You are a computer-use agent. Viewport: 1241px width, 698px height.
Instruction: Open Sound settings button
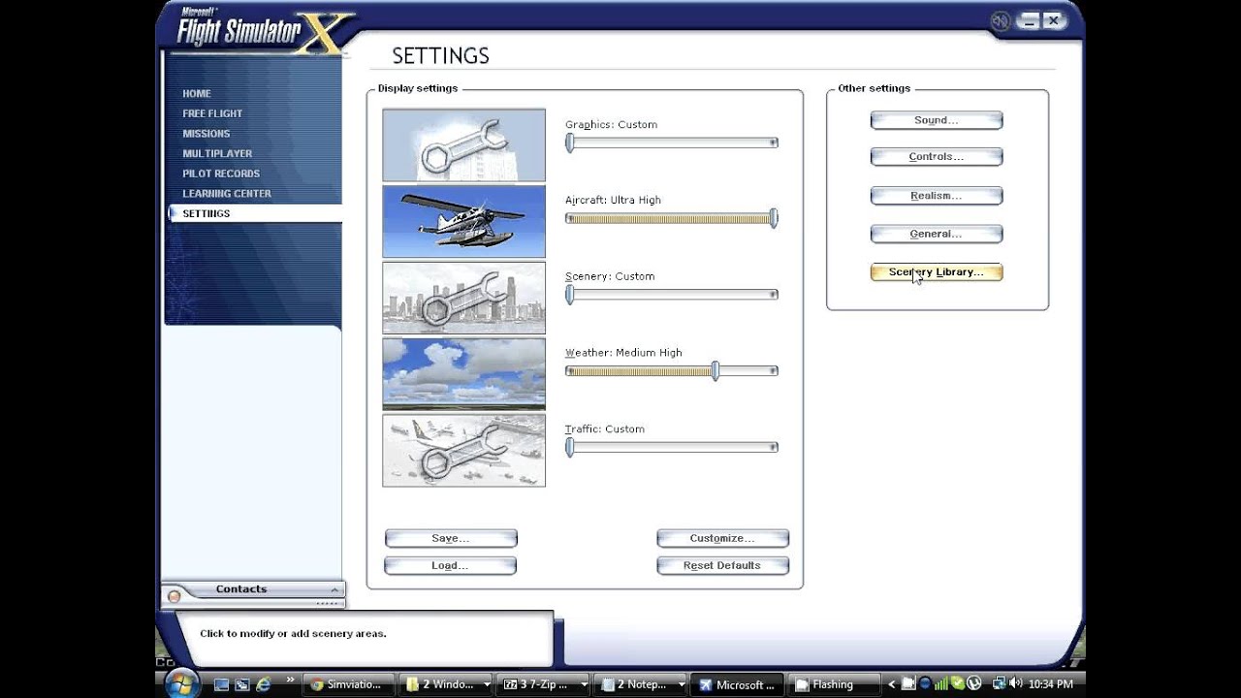point(937,120)
